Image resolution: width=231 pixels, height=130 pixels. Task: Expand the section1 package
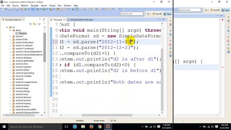pos(10,36)
